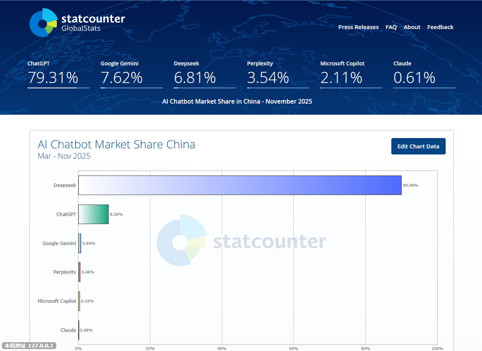Go to the About page

pyautogui.click(x=412, y=27)
